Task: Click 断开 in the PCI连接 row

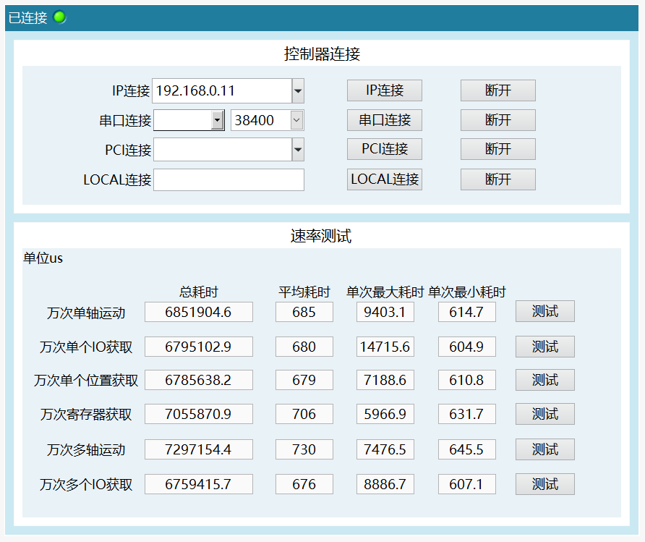Action: tap(497, 149)
